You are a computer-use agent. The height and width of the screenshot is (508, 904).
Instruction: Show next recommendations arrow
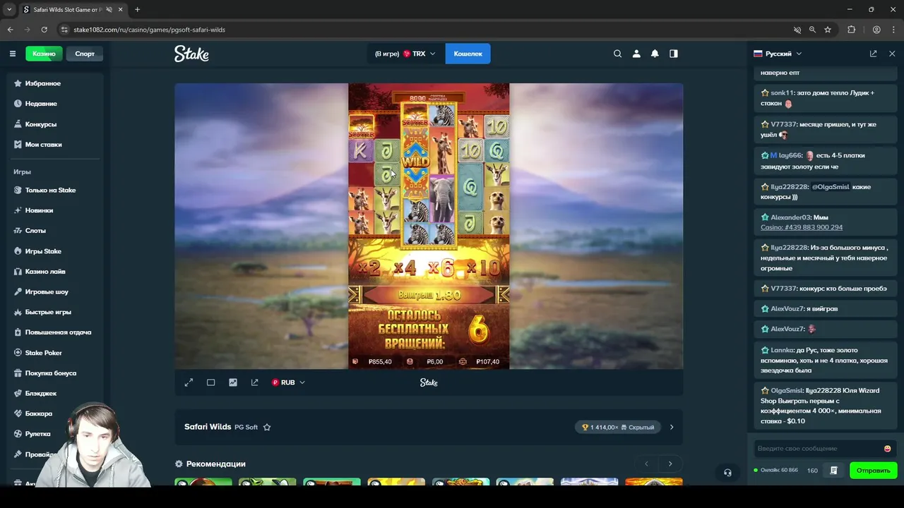(x=670, y=464)
